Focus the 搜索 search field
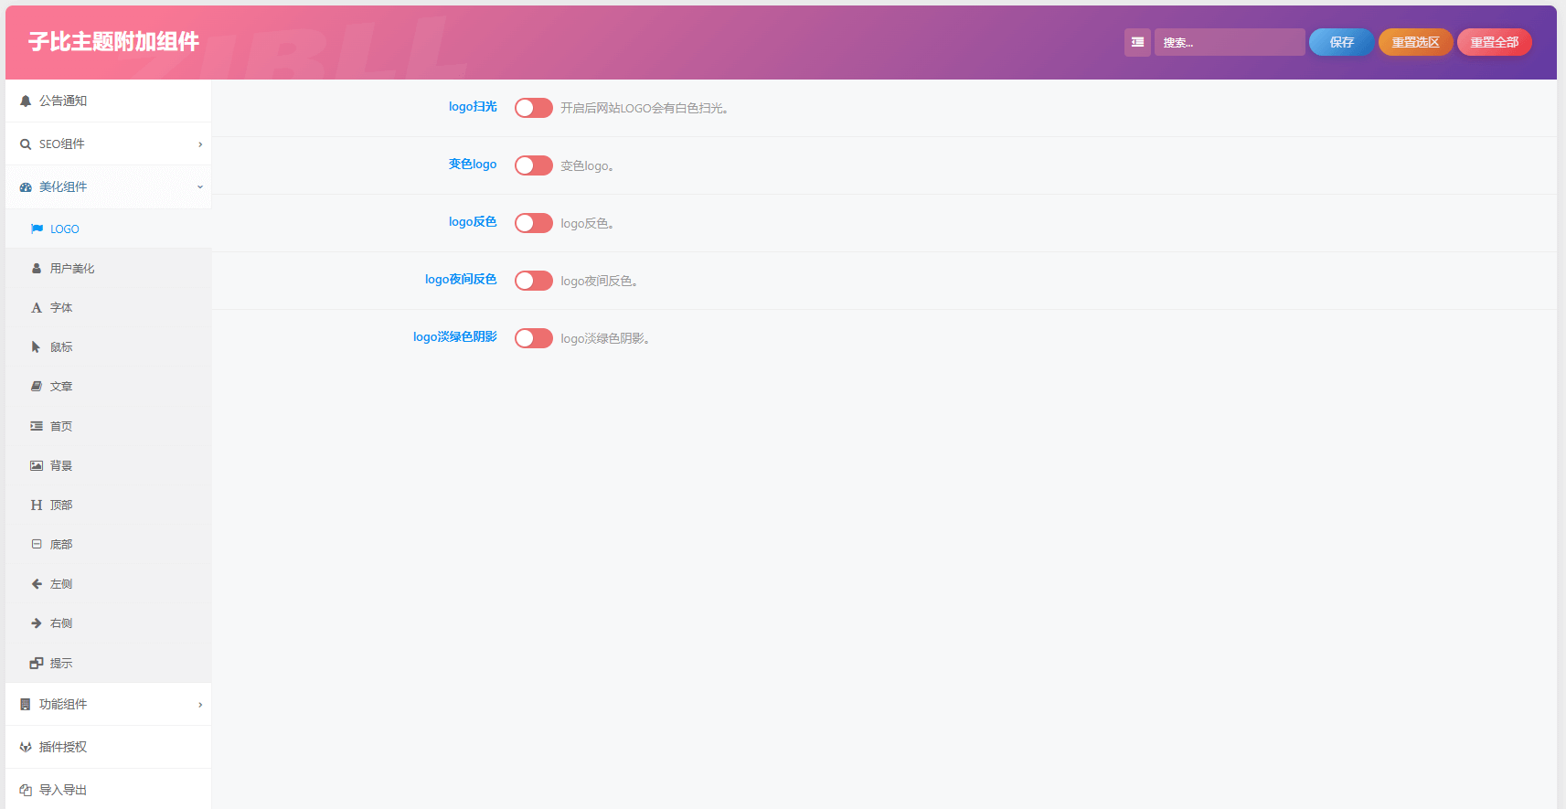The width and height of the screenshot is (1566, 809). click(1230, 42)
